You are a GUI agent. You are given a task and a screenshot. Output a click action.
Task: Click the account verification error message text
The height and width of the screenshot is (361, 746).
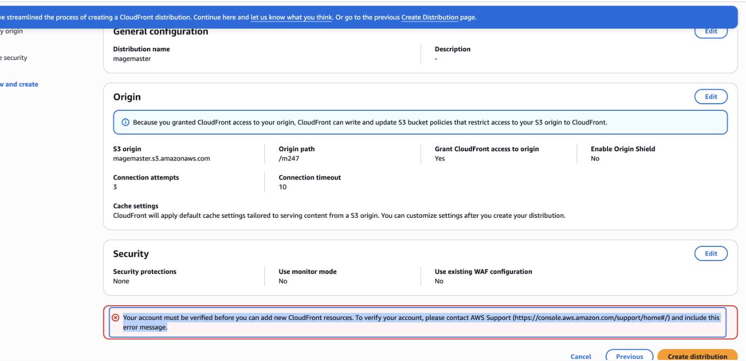pyautogui.click(x=421, y=323)
